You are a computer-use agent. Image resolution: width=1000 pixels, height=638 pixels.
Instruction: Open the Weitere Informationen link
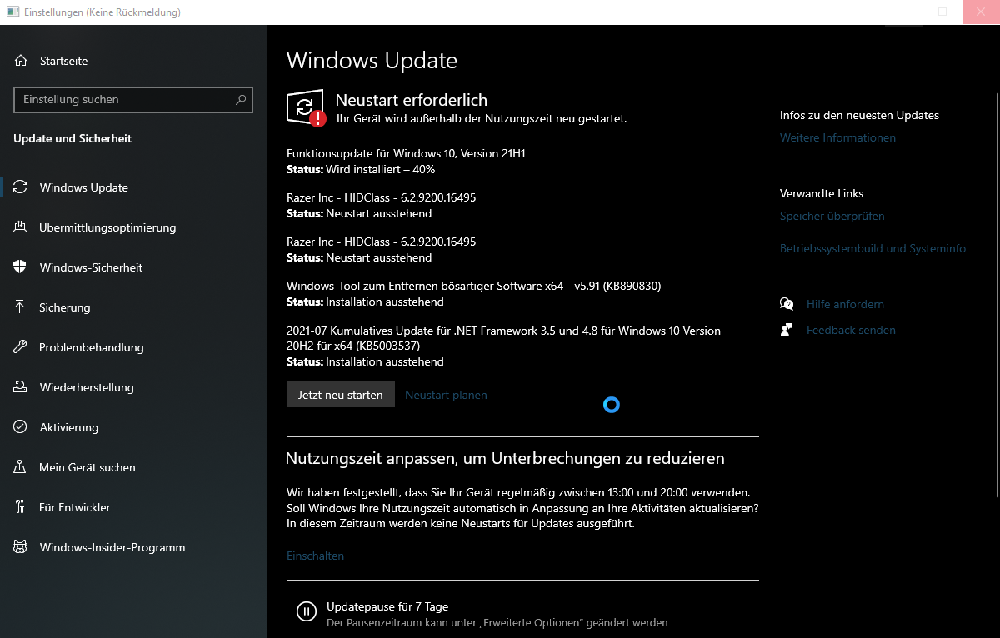837,137
